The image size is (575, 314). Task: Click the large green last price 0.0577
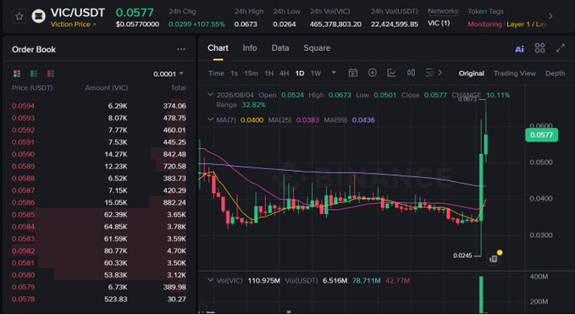point(135,13)
